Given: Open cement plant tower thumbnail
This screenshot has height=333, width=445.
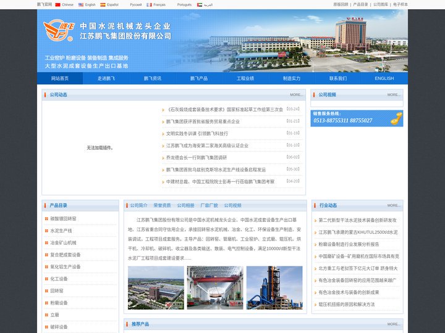Looking at the screenshot, I should coord(274,288).
